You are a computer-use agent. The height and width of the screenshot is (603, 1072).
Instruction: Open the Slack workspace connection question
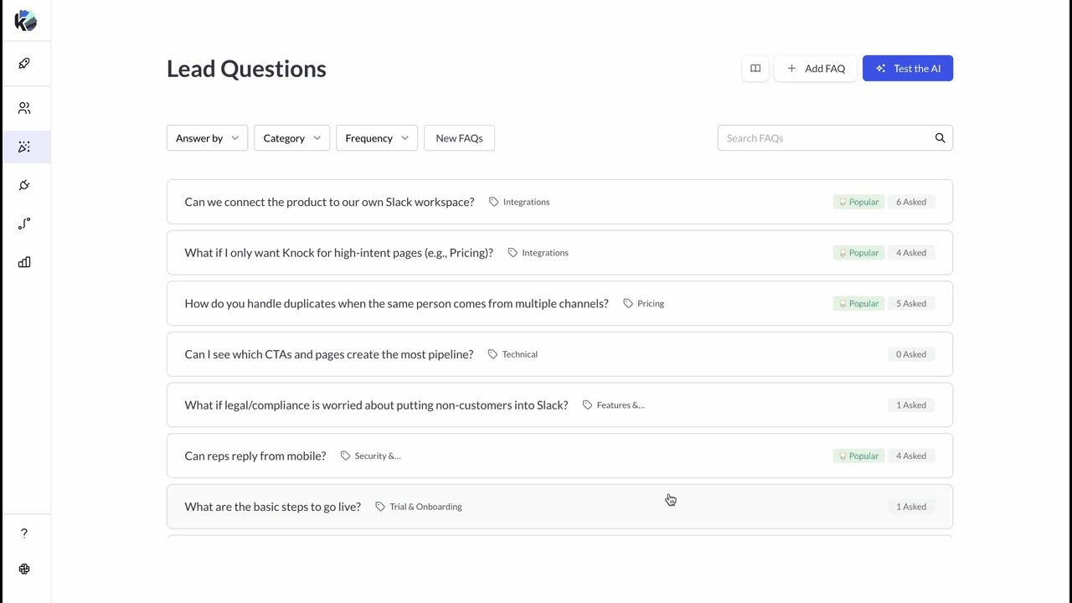click(329, 202)
